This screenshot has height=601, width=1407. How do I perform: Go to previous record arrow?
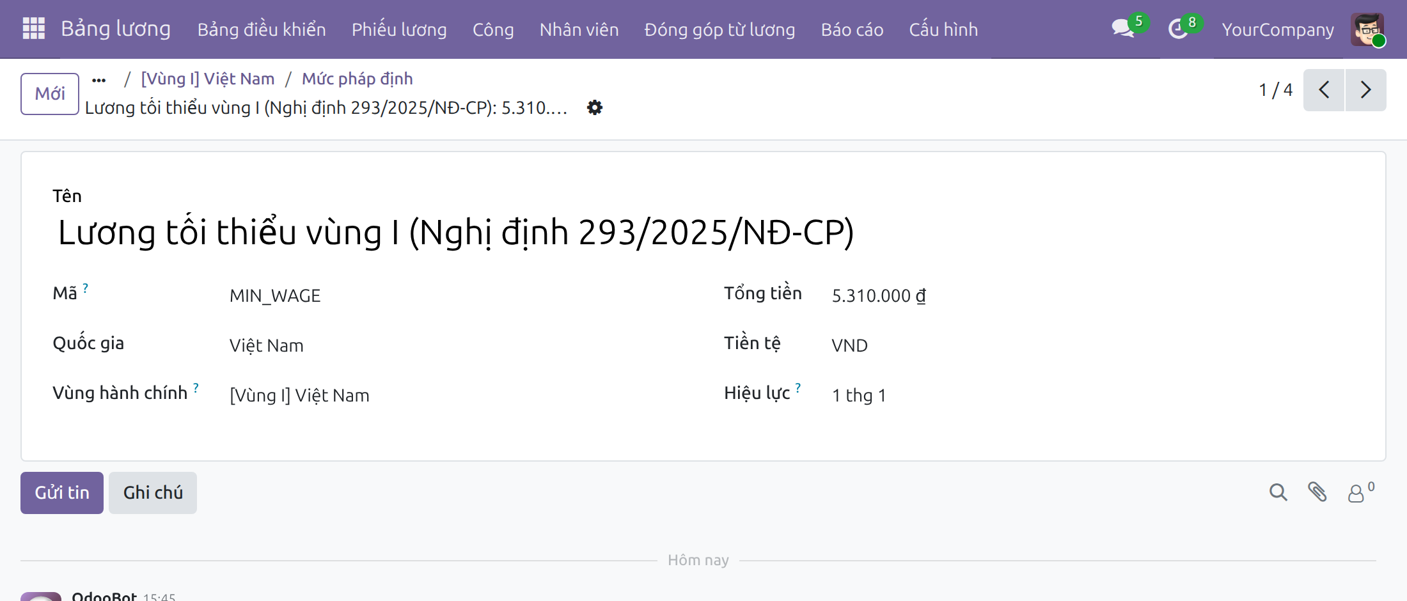click(1324, 90)
